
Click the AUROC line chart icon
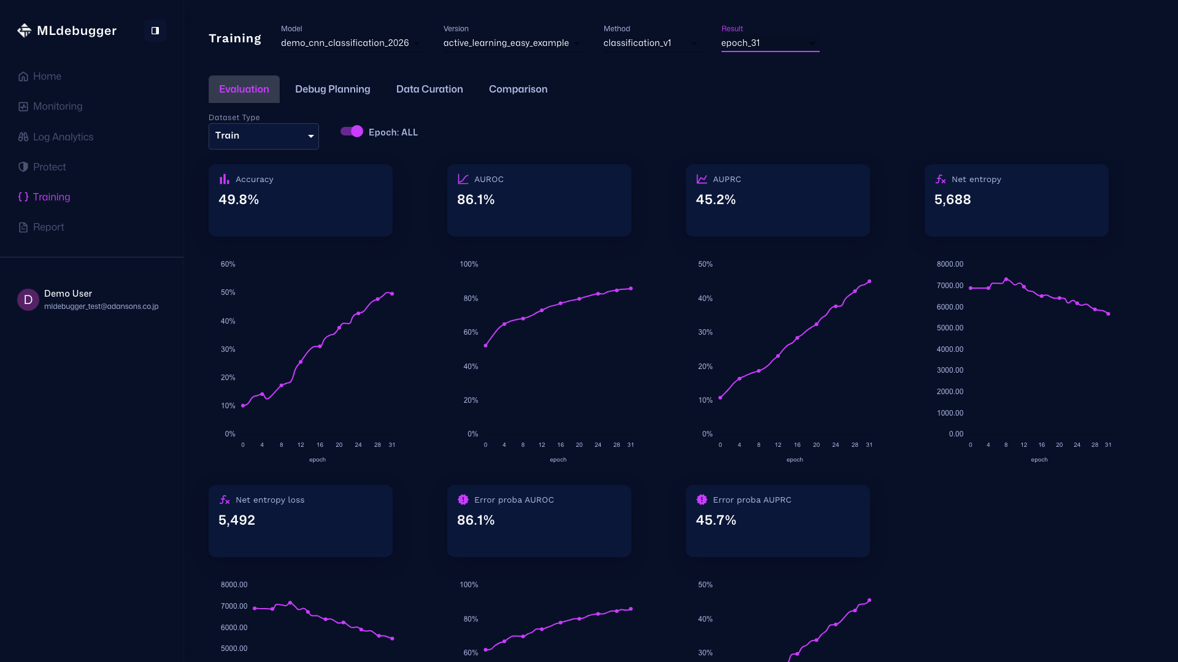pyautogui.click(x=463, y=179)
